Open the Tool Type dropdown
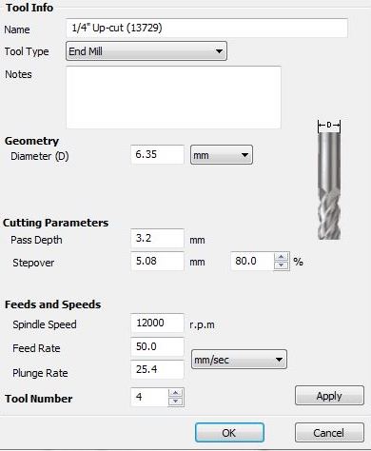Image resolution: width=371 pixels, height=451 pixels. tap(146, 50)
